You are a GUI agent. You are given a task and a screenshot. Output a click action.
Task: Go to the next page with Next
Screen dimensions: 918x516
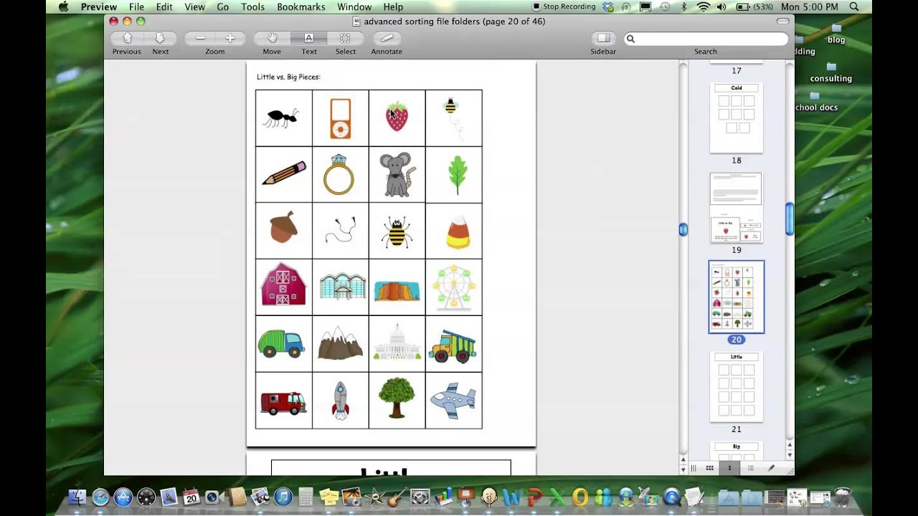point(160,38)
